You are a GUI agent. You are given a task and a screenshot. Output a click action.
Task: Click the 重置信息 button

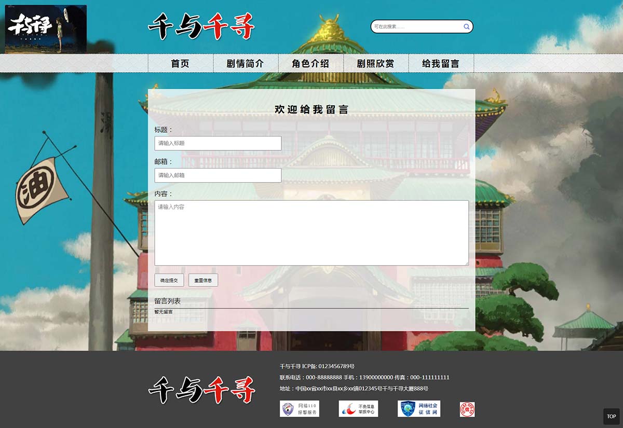(203, 280)
